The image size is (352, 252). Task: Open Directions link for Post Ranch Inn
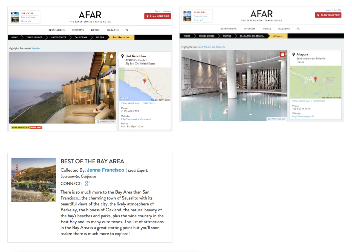[x=149, y=103]
